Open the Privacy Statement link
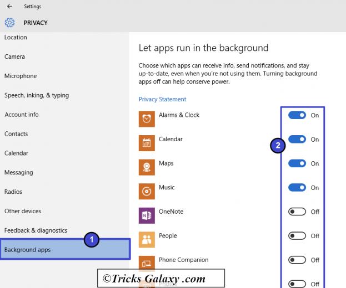The width and height of the screenshot is (346, 288). tap(162, 99)
